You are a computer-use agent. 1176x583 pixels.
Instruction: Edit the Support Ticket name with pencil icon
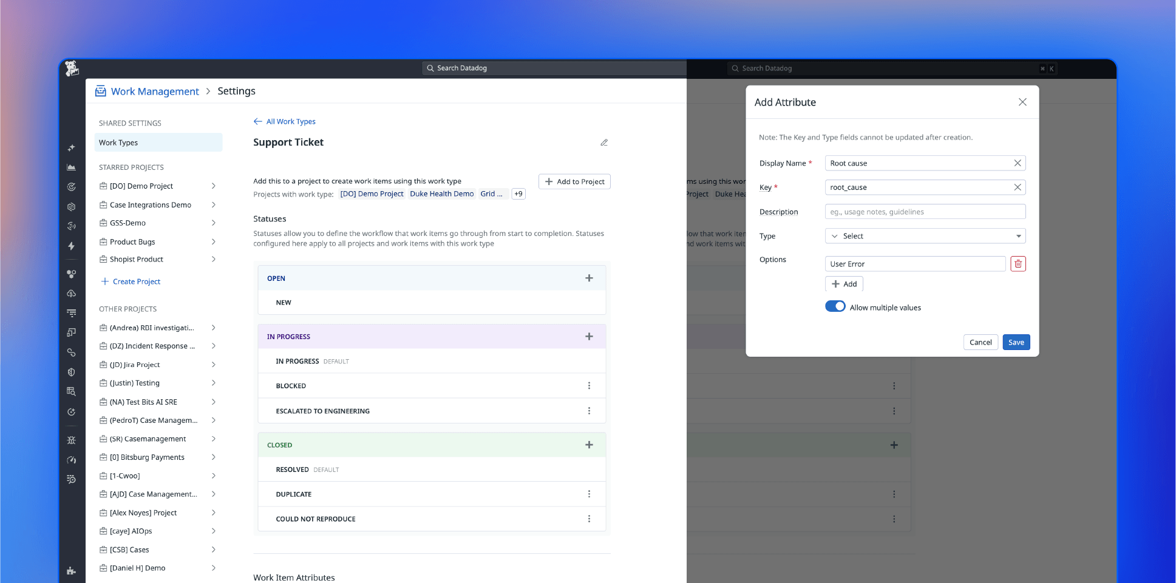tap(604, 143)
